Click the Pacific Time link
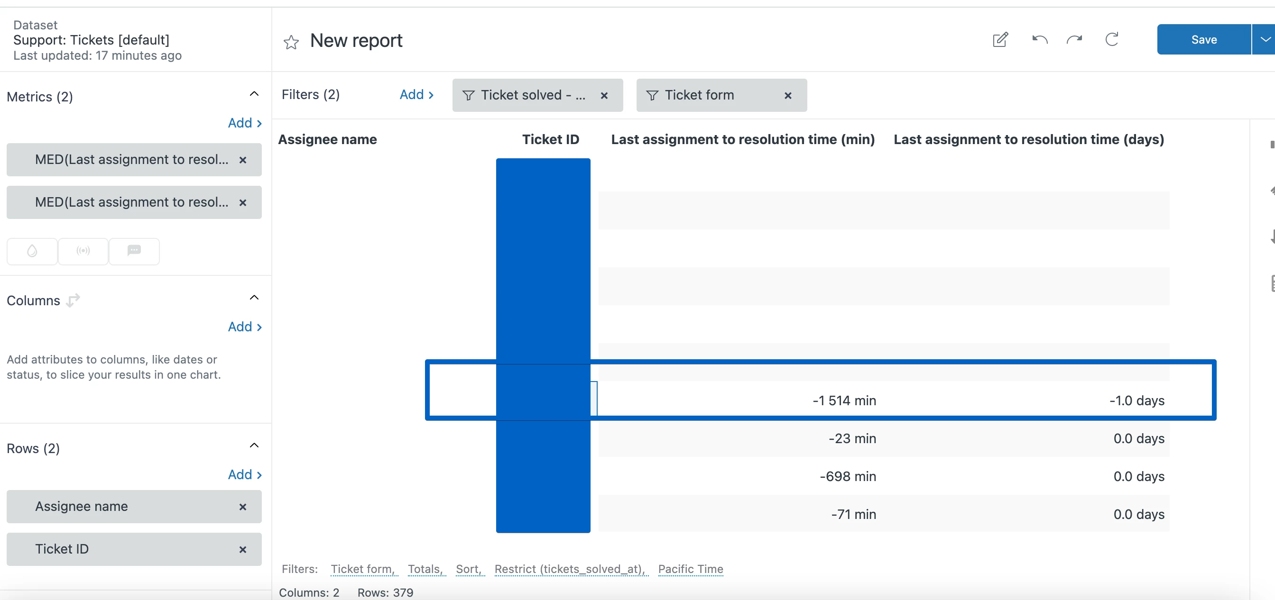1275x600 pixels. 690,569
